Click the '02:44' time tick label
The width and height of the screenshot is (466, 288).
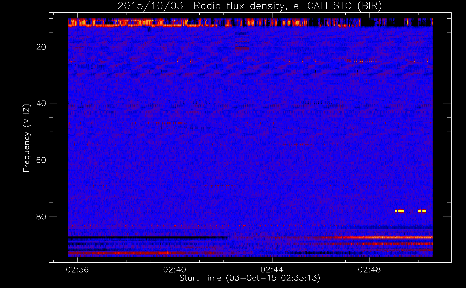[272, 270]
